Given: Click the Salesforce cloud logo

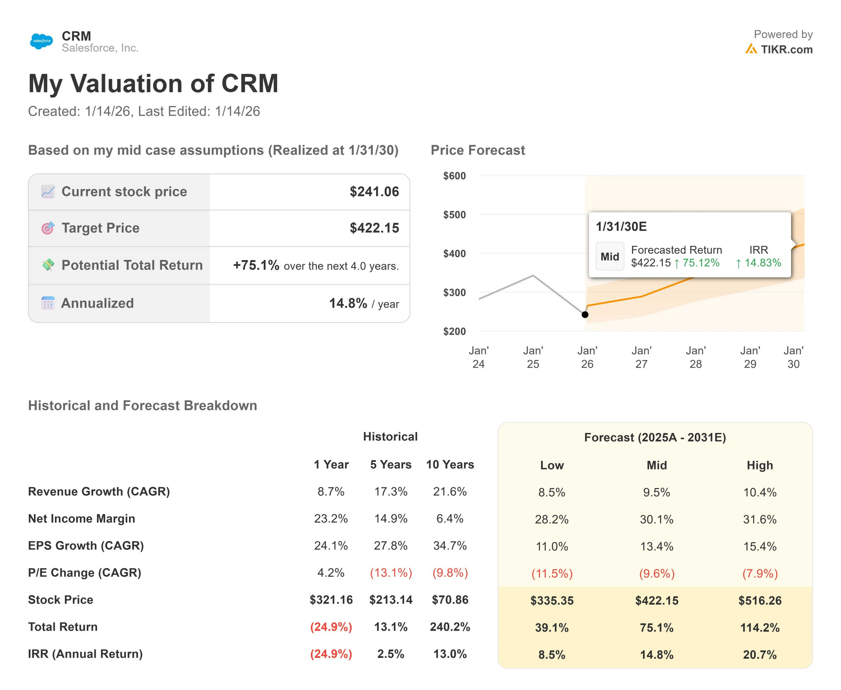Looking at the screenshot, I should pos(41,41).
